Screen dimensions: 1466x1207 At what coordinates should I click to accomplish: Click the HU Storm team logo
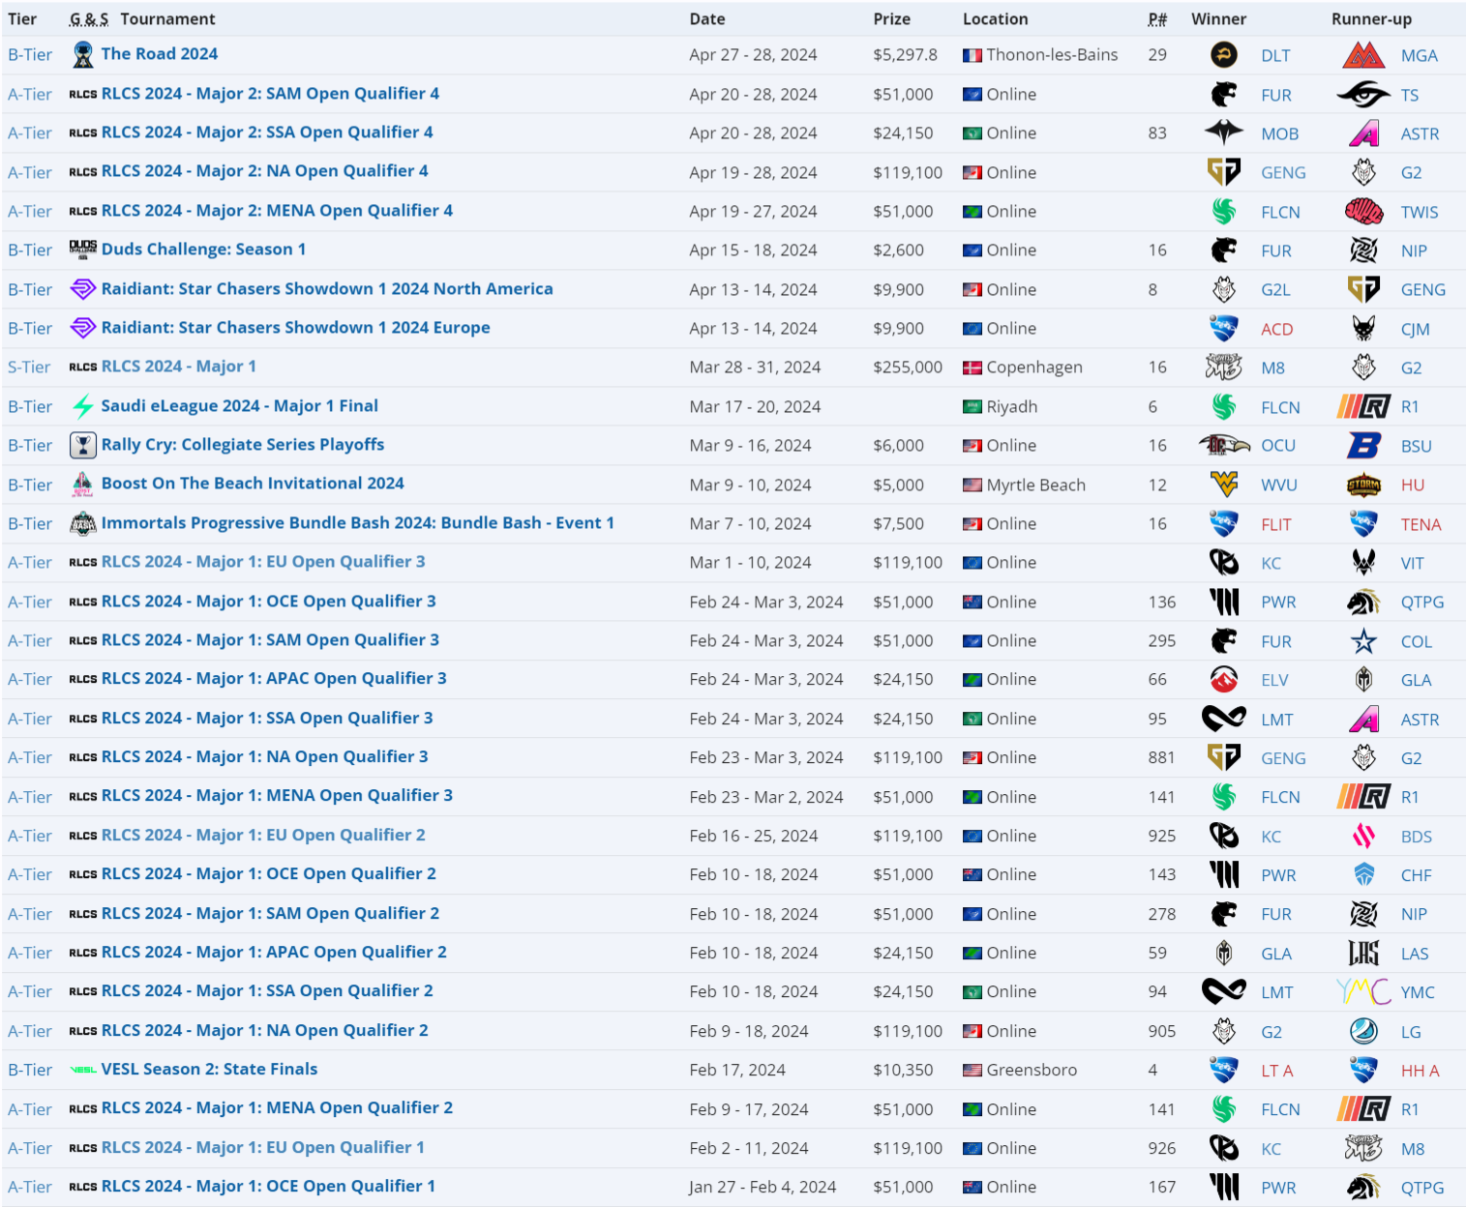pos(1363,485)
